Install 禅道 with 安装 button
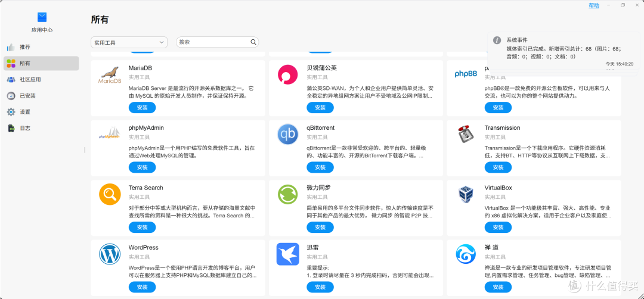644x299 pixels. click(498, 286)
